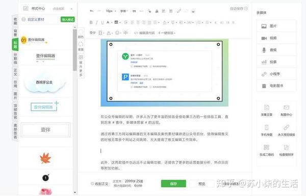Click the 颜色 color picker button
The image size is (306, 196).
[81, 34]
